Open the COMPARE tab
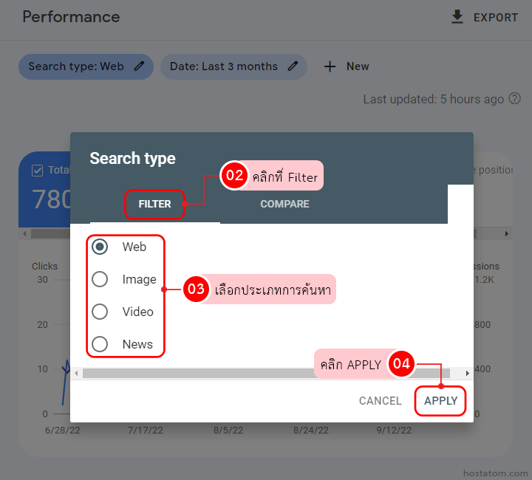Image resolution: width=532 pixels, height=480 pixels. coord(284,204)
